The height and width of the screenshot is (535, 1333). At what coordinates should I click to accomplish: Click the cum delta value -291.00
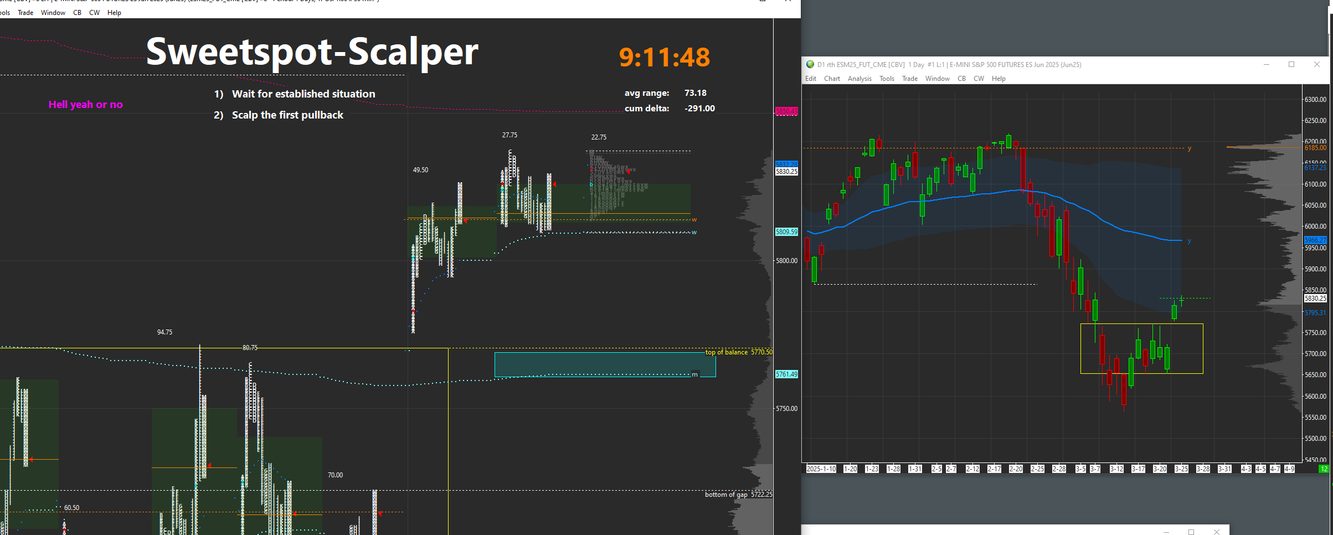(699, 109)
